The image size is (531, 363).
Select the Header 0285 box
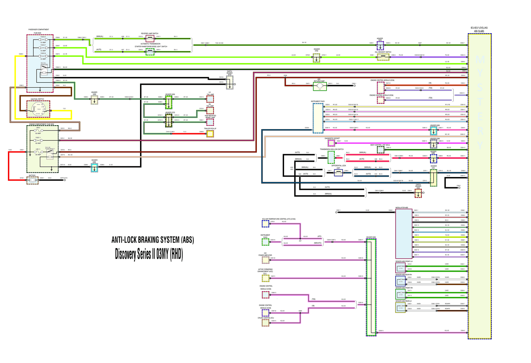433,131
